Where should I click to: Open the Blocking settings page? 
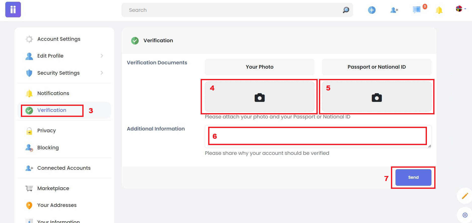coord(64,148)
